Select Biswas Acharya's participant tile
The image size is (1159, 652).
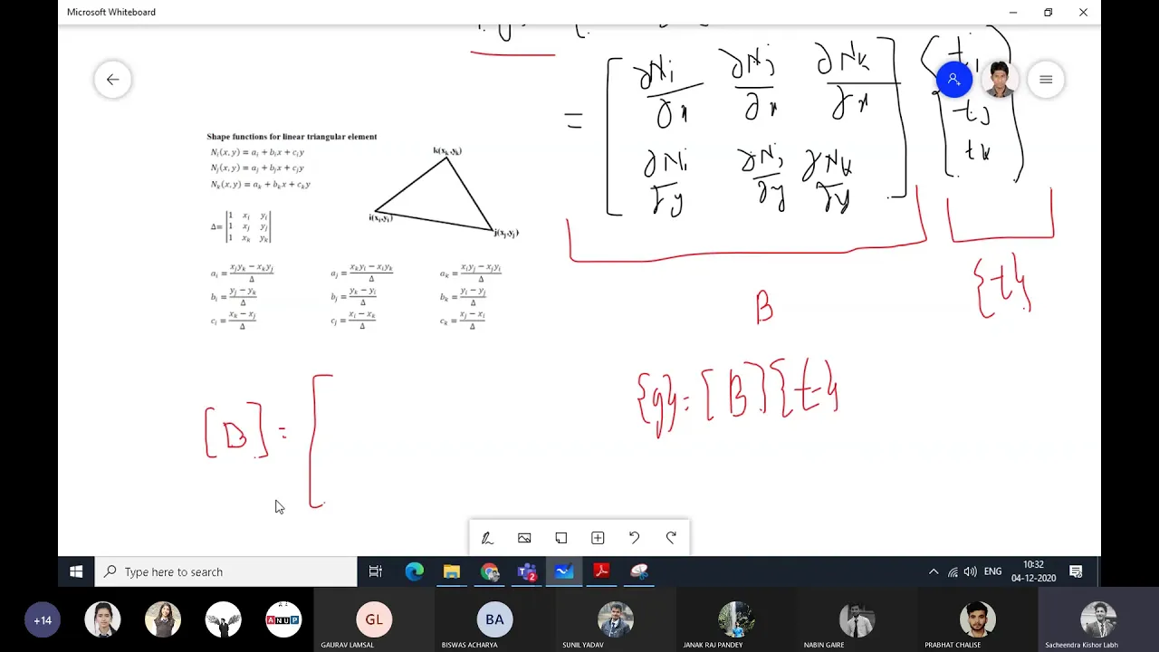point(494,620)
